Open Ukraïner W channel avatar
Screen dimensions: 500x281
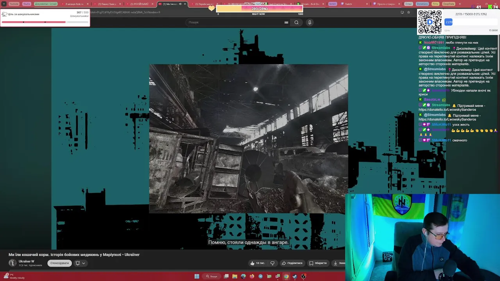tap(12, 263)
